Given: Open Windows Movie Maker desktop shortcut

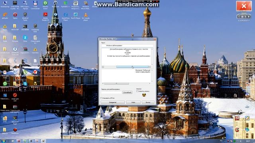Looking at the screenshot, I should coord(86,5).
